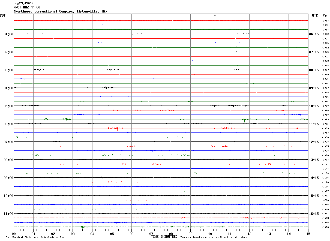
Task: Click the traces clipped footnote text
Action: [214, 237]
